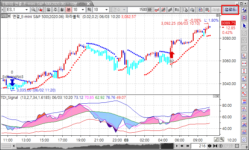Click the 바 button next to 1500
This screenshot has width=249, height=150.
[150, 10]
